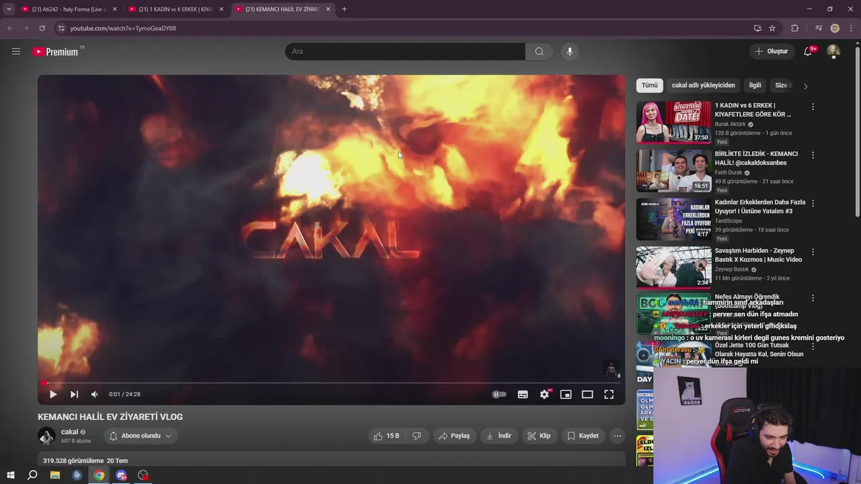Switch to miniplayer mode
The image size is (861, 484).
(x=566, y=395)
